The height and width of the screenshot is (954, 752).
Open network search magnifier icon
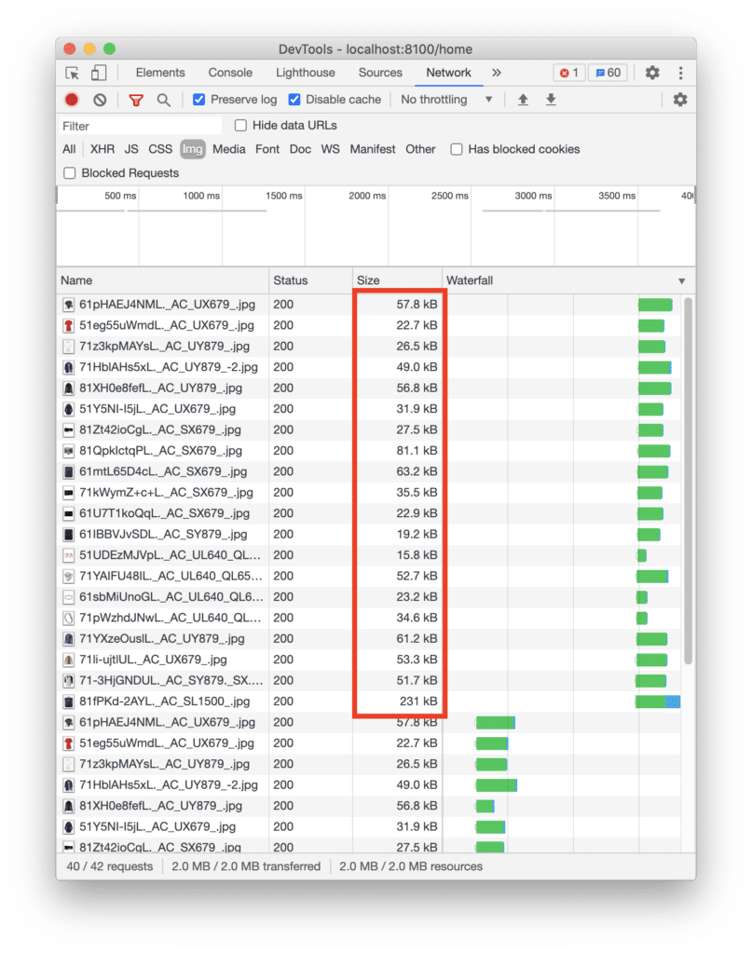click(x=163, y=100)
